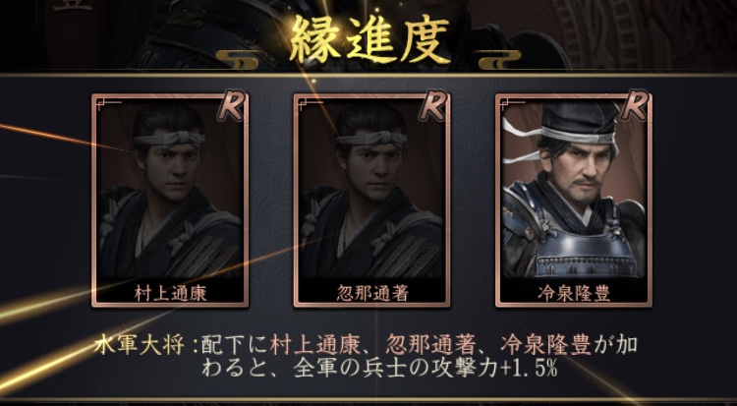Click the 村上通康 name label under portrait
Screen dimensions: 737x406
[170, 294]
